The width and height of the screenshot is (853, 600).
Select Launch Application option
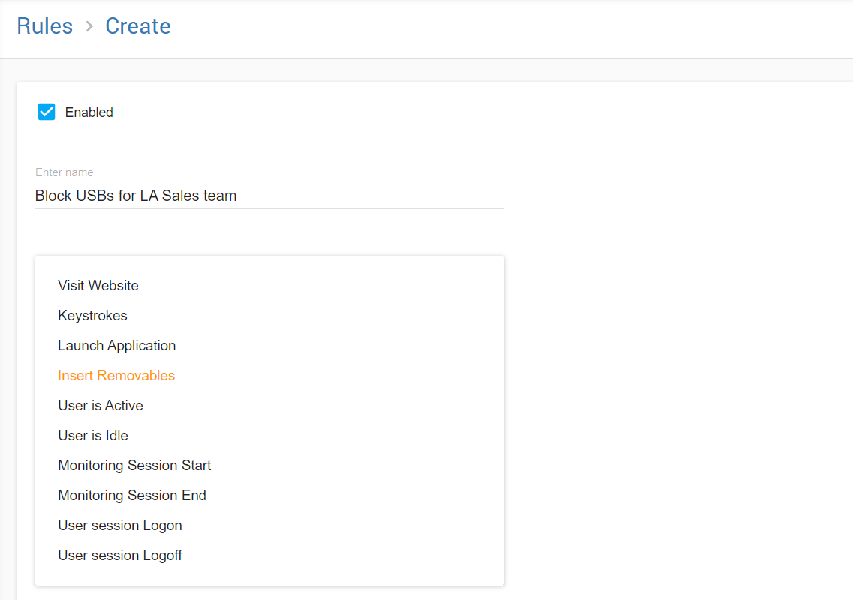pos(116,346)
